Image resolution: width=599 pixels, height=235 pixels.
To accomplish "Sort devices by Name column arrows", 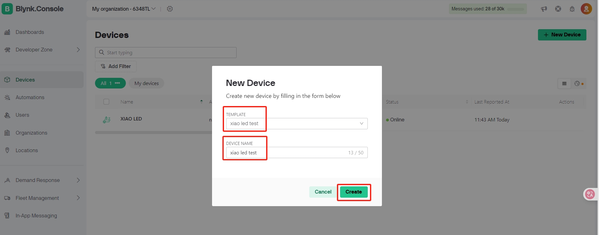I will 201,102.
